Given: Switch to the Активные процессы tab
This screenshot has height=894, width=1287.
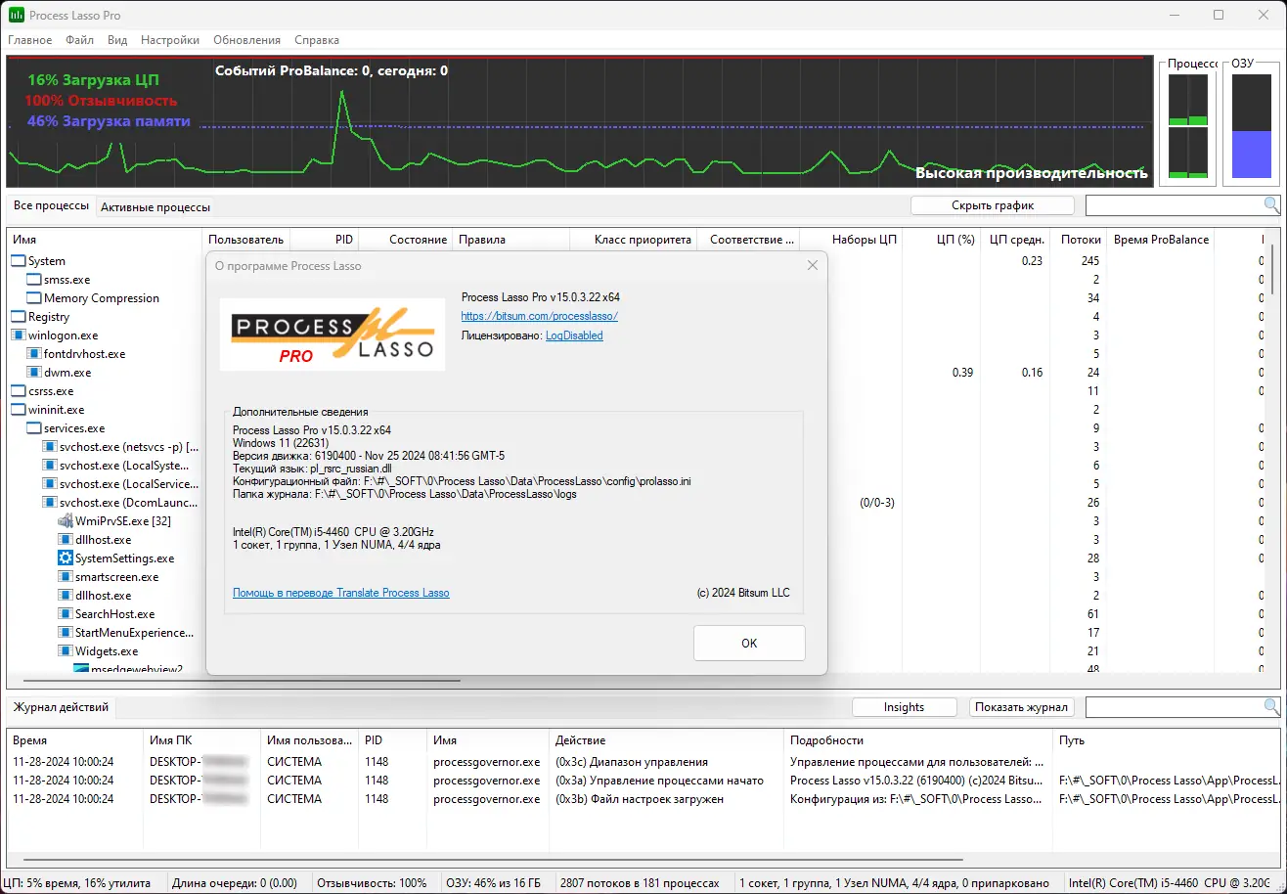Looking at the screenshot, I should coord(155,207).
